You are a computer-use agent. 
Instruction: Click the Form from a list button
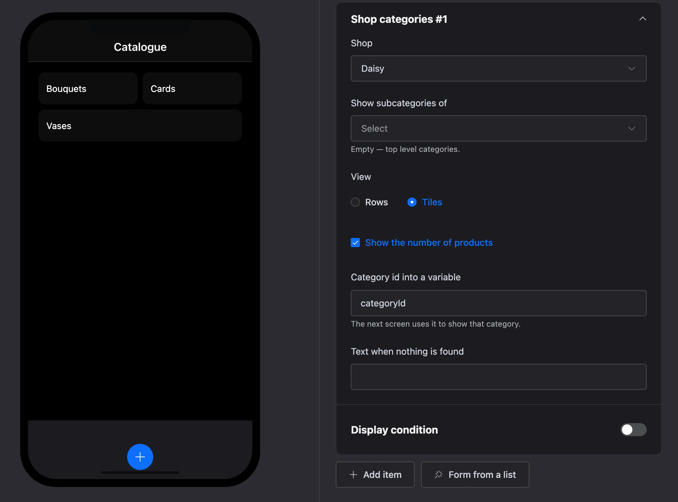coord(475,475)
